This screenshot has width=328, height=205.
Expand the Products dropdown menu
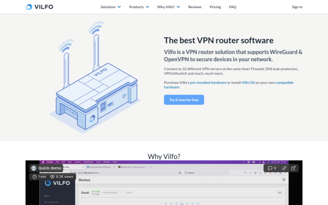click(x=139, y=7)
